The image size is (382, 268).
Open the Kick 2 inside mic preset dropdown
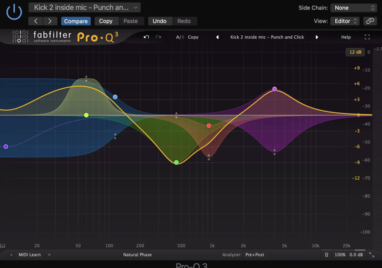click(85, 7)
